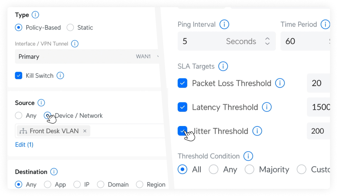Click the Edit (1) link
This screenshot has width=337, height=196.
point(24,145)
